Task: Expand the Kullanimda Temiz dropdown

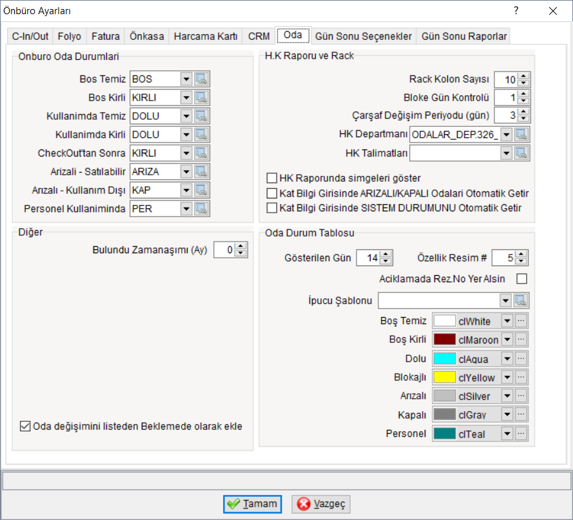Action: tap(186, 116)
